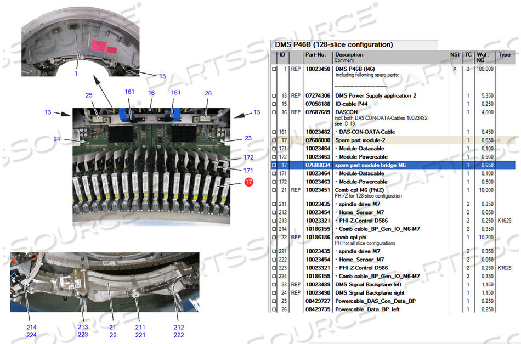Image resolution: width=521 pixels, height=344 pixels.
Task: Select callout 213 below the comb photo
Action: click(x=83, y=327)
